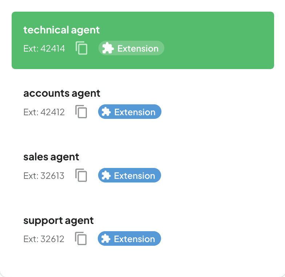Screen dimensions: 285x277
Task: Click puzzle icon in technical agent badge
Action: click(x=108, y=48)
